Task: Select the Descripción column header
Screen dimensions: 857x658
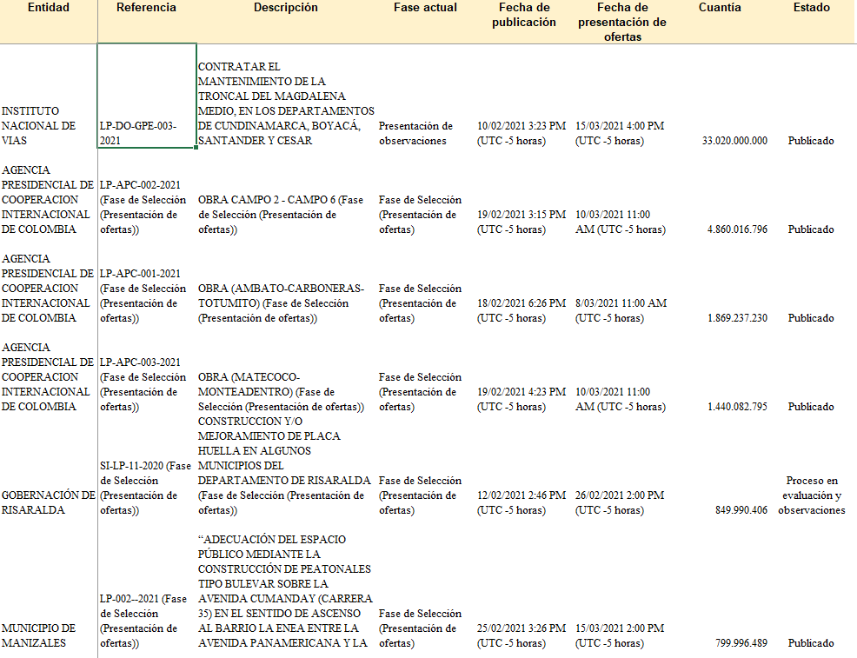Action: point(285,8)
